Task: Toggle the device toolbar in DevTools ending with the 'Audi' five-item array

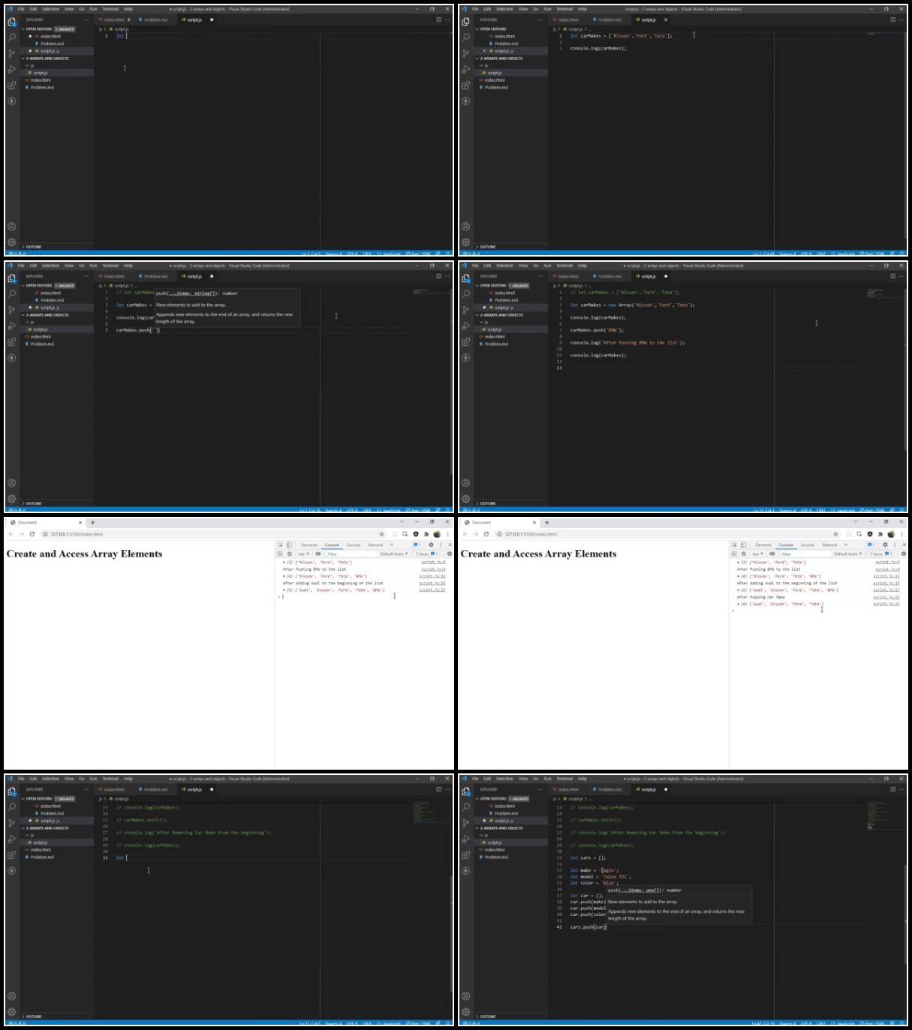Action: click(x=289, y=545)
